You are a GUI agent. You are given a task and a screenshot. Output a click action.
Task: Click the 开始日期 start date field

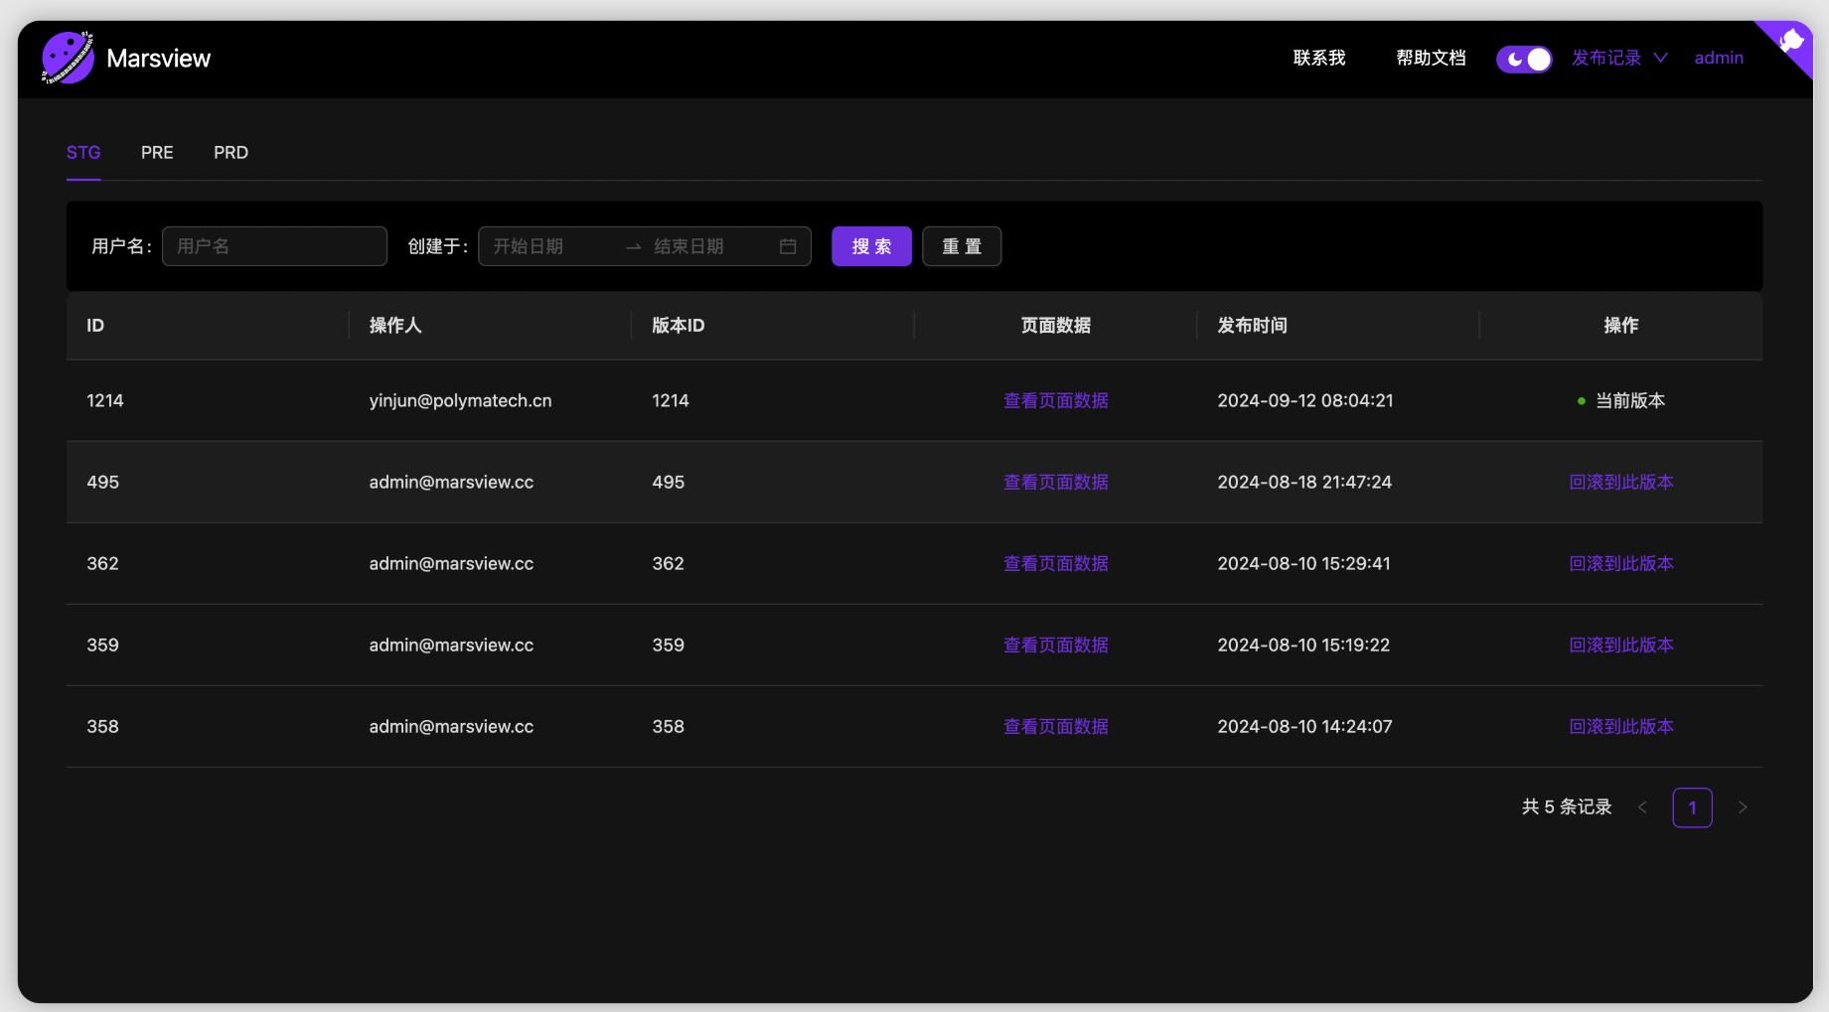pos(551,246)
